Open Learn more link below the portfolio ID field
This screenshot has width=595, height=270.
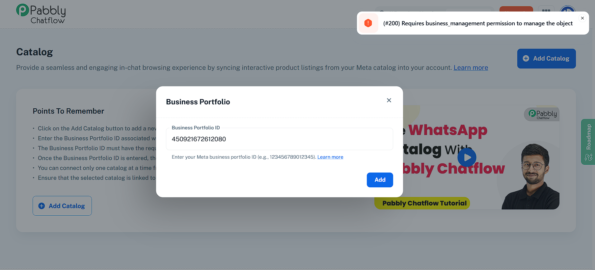330,157
